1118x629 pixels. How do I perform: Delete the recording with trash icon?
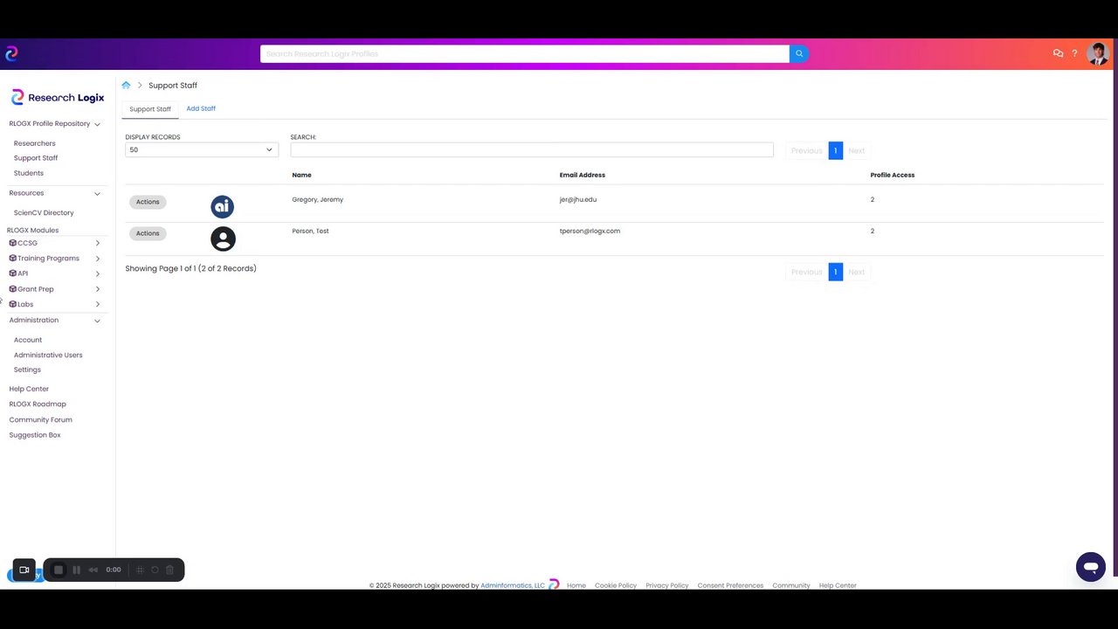[x=169, y=570]
